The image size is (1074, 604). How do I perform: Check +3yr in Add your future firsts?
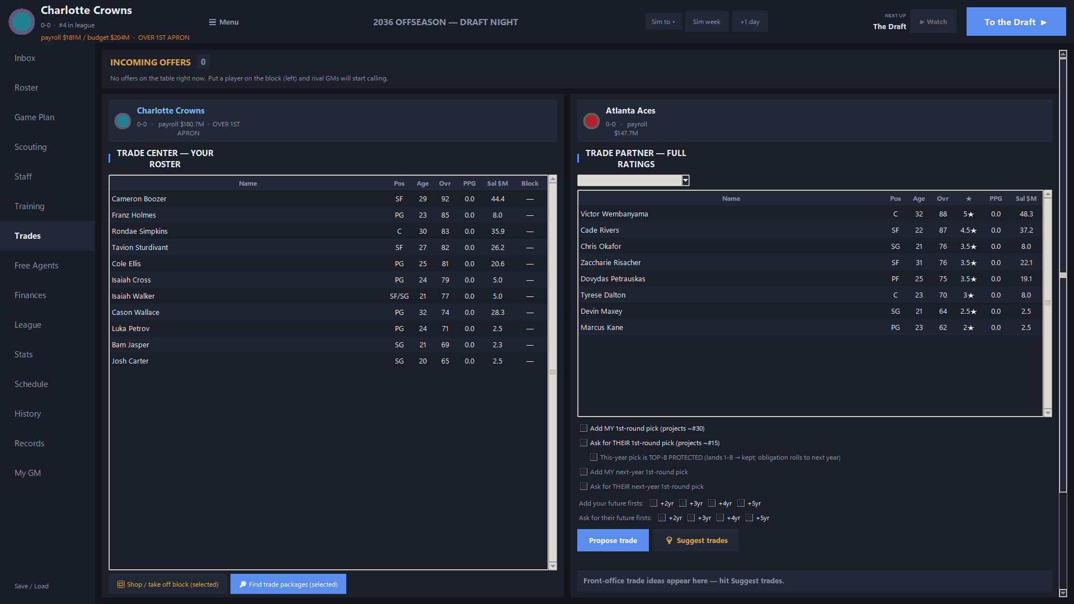[682, 503]
